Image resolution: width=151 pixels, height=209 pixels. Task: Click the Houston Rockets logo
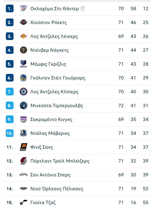[23, 22]
